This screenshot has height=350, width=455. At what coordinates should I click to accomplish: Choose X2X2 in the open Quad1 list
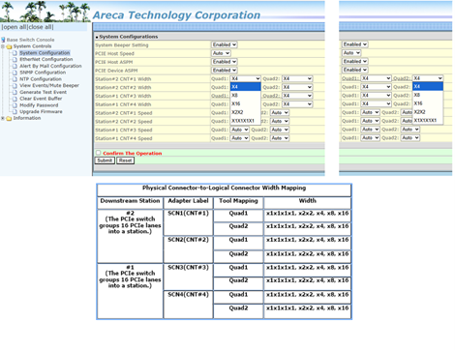245,112
